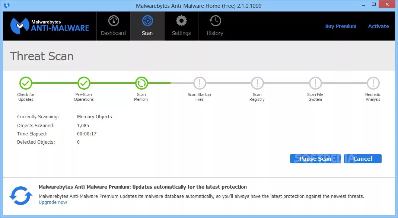Click the 'Scan File System' step label
The width and height of the screenshot is (398, 218).
click(x=315, y=97)
